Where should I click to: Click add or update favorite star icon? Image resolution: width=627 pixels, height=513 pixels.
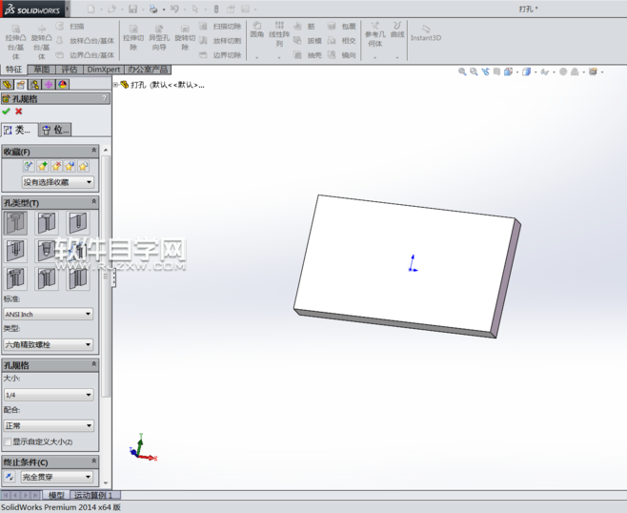[42, 166]
